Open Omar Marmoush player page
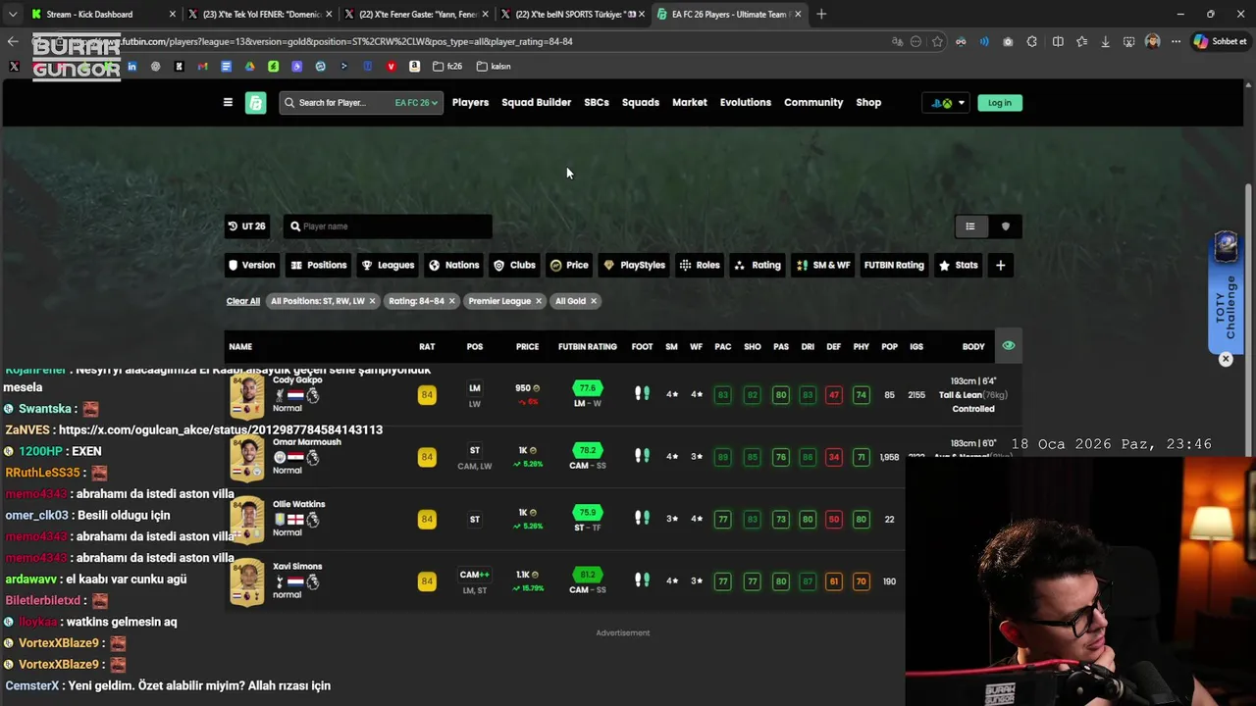This screenshot has height=706, width=1256. click(x=307, y=442)
